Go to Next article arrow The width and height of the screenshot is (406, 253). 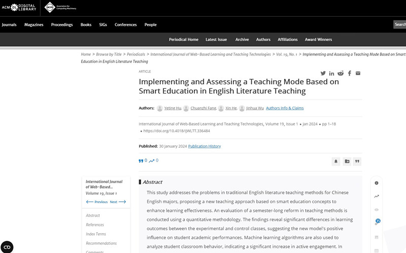coord(118,202)
